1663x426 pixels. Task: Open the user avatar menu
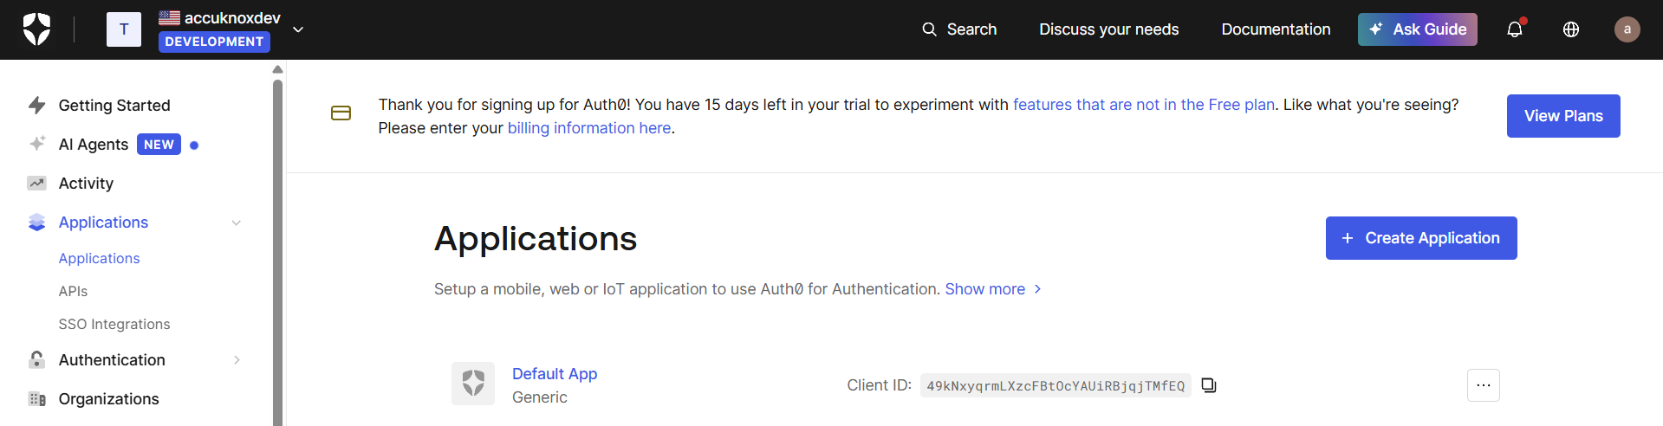[x=1627, y=29]
